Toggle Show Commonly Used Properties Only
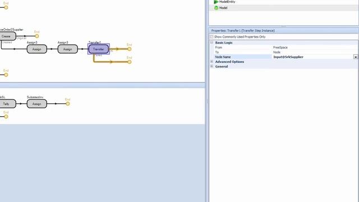359x202 pixels. [x=212, y=36]
